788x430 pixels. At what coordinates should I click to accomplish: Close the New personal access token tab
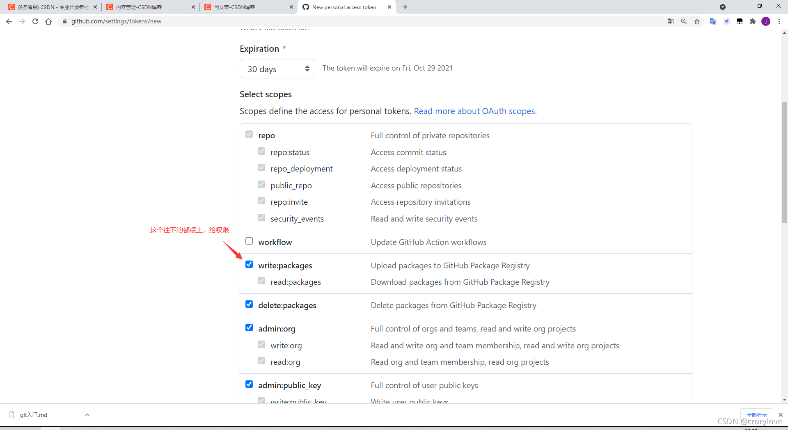(x=389, y=7)
